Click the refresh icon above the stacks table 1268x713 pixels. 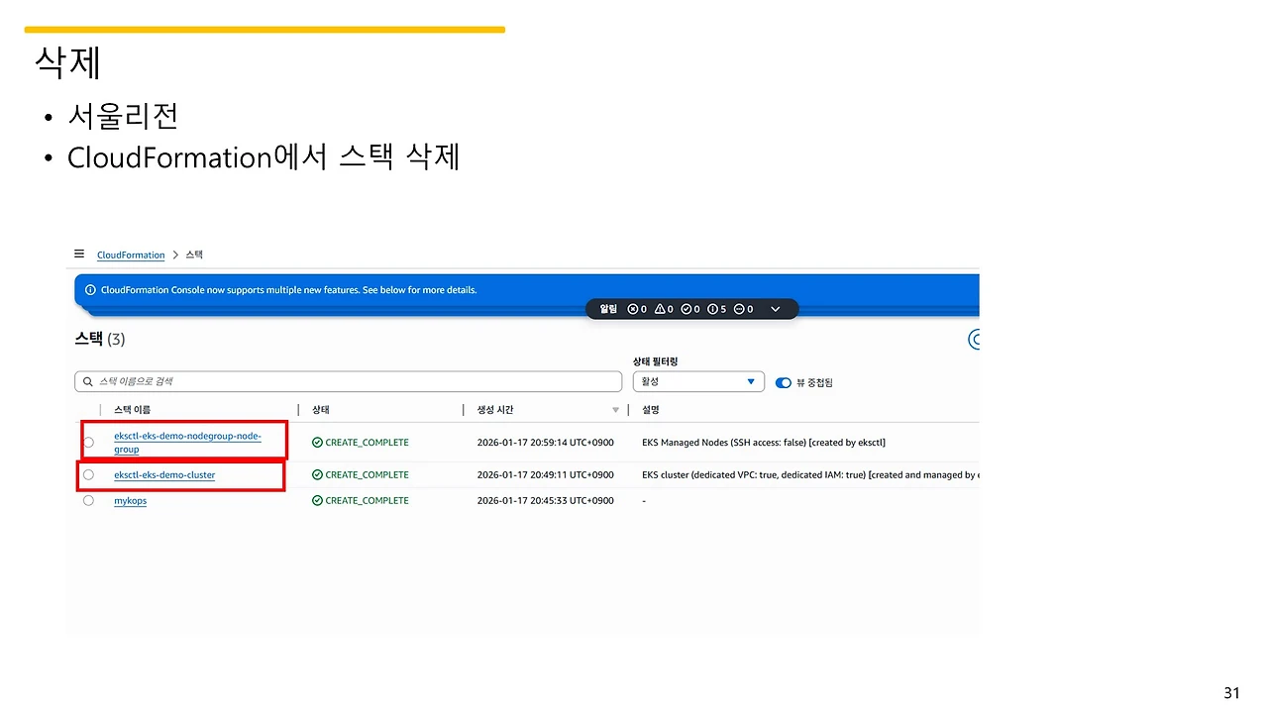974,340
